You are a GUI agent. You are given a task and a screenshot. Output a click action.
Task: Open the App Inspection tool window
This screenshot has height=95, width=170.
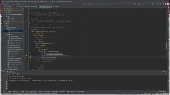pos(71,92)
